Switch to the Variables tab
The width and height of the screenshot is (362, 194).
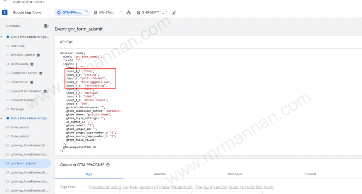pyautogui.click(x=160, y=174)
